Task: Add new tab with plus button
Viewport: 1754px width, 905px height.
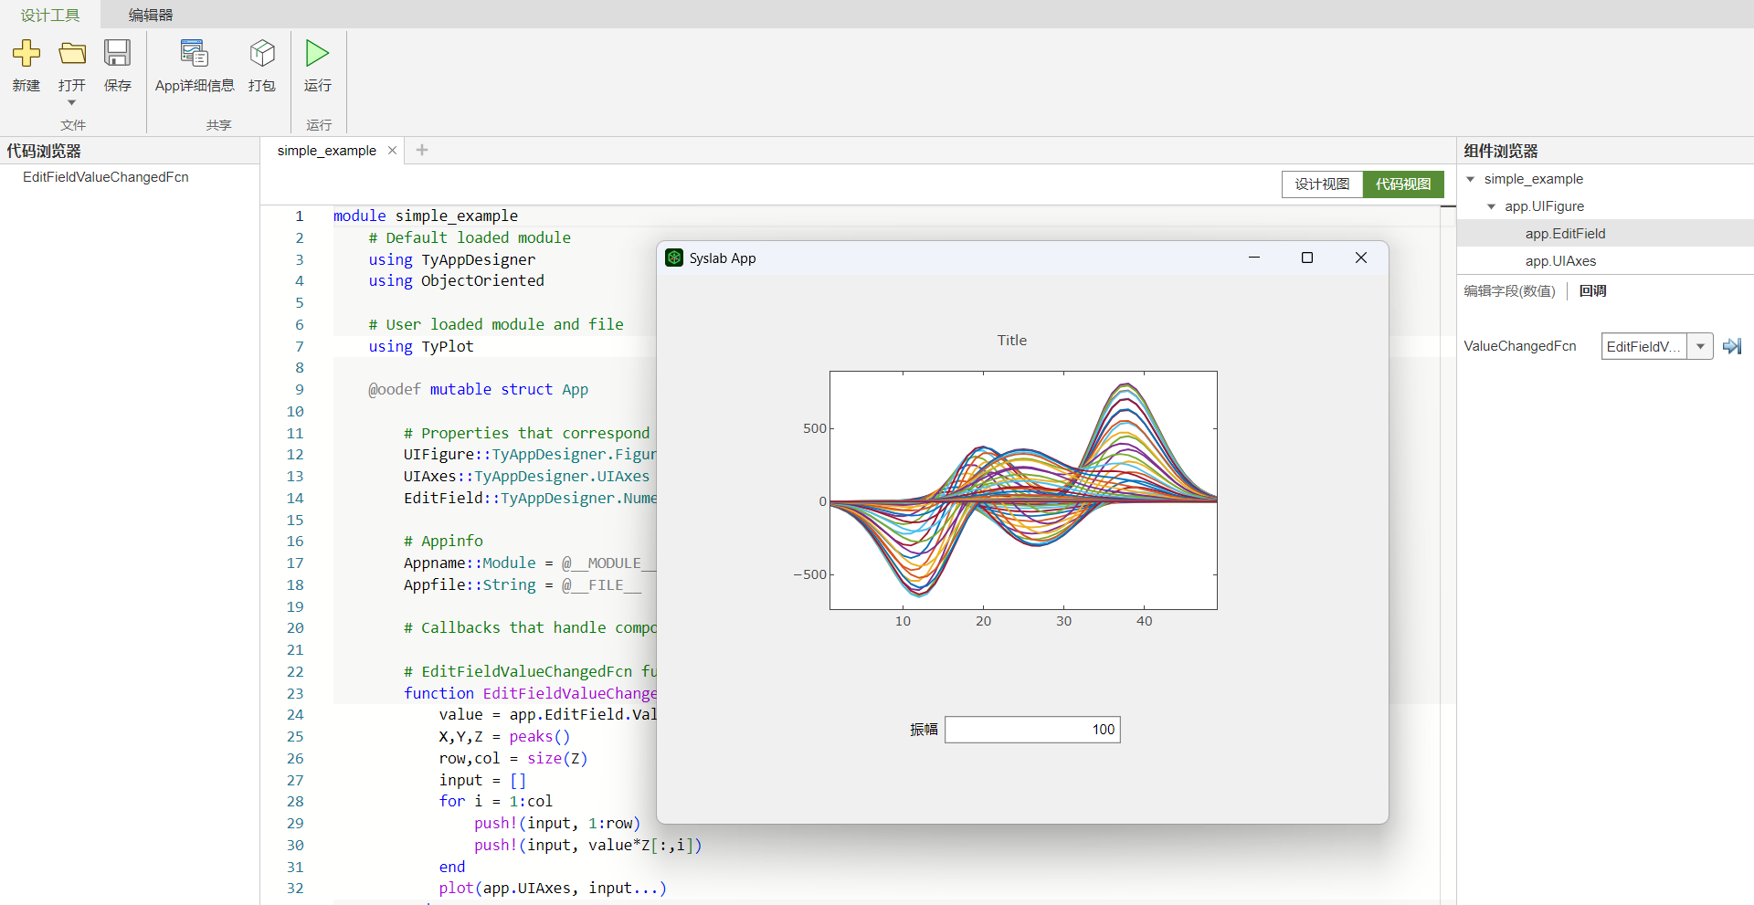Action: (x=422, y=150)
